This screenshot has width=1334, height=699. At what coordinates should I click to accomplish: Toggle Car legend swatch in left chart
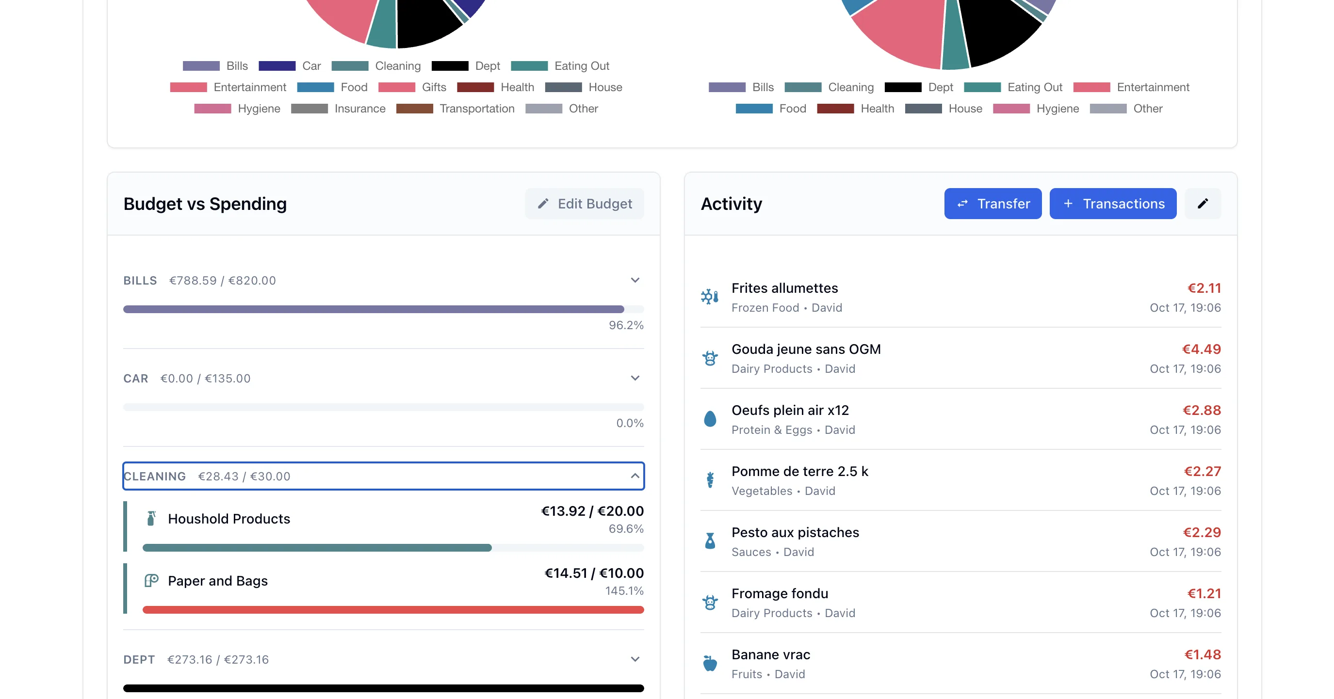(277, 66)
